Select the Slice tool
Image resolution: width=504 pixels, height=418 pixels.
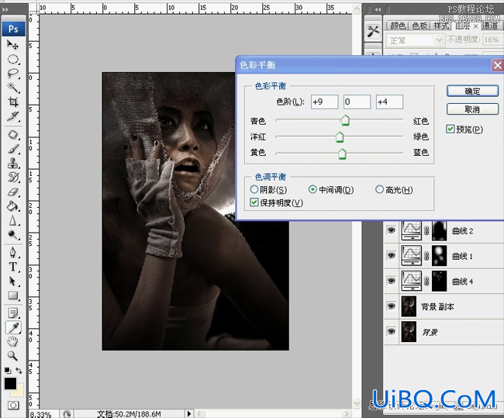tap(13, 116)
